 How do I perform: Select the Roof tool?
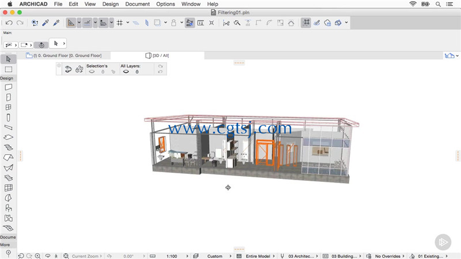[x=8, y=157]
